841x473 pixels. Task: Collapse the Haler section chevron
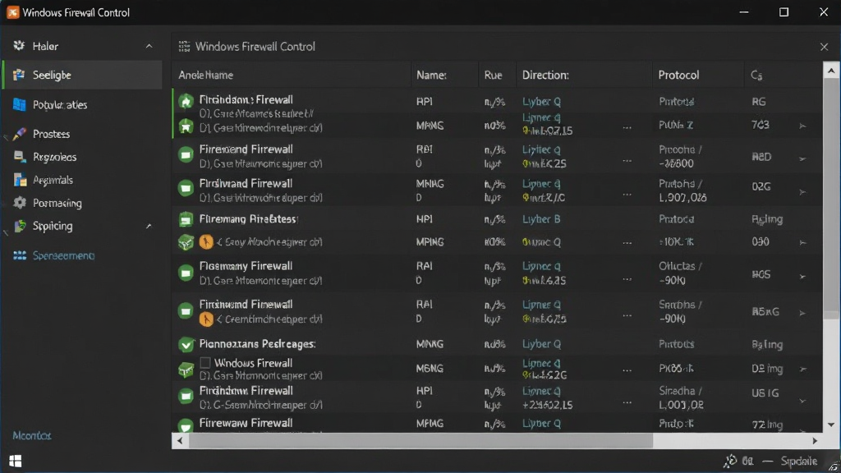point(149,47)
